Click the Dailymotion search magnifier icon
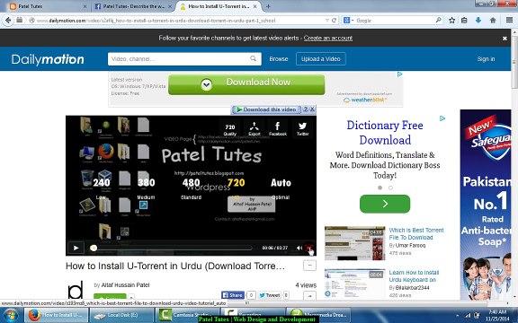This screenshot has width=518, height=323. pyautogui.click(x=253, y=58)
